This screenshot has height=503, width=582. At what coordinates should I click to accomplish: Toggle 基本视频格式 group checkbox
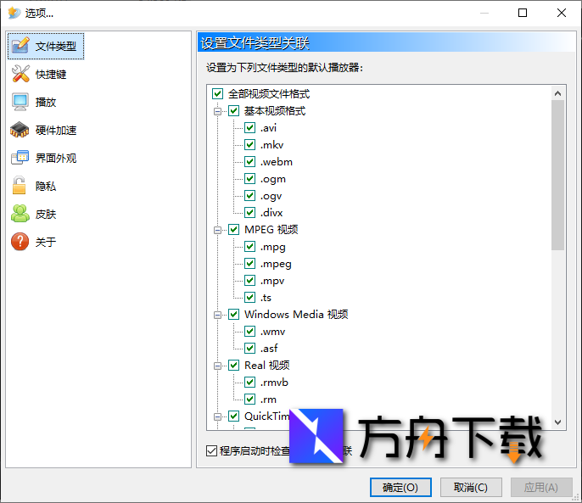[233, 110]
